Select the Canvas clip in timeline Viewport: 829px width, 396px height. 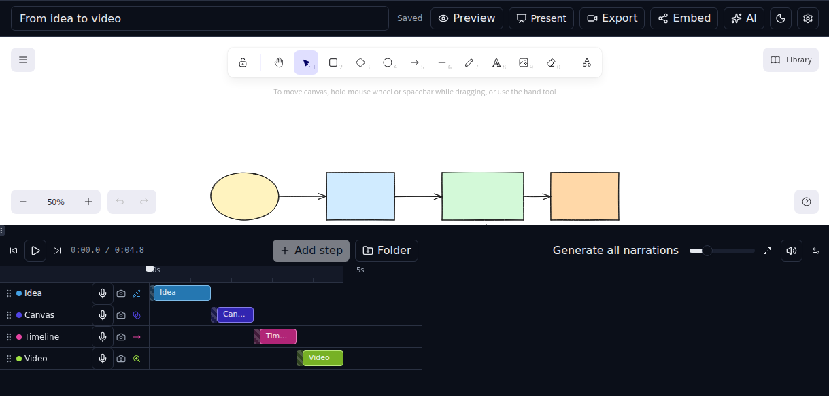[x=235, y=314]
